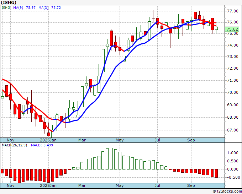Click the MACD(26,12,9) indicator label
The image size is (242, 194).
click(14, 145)
